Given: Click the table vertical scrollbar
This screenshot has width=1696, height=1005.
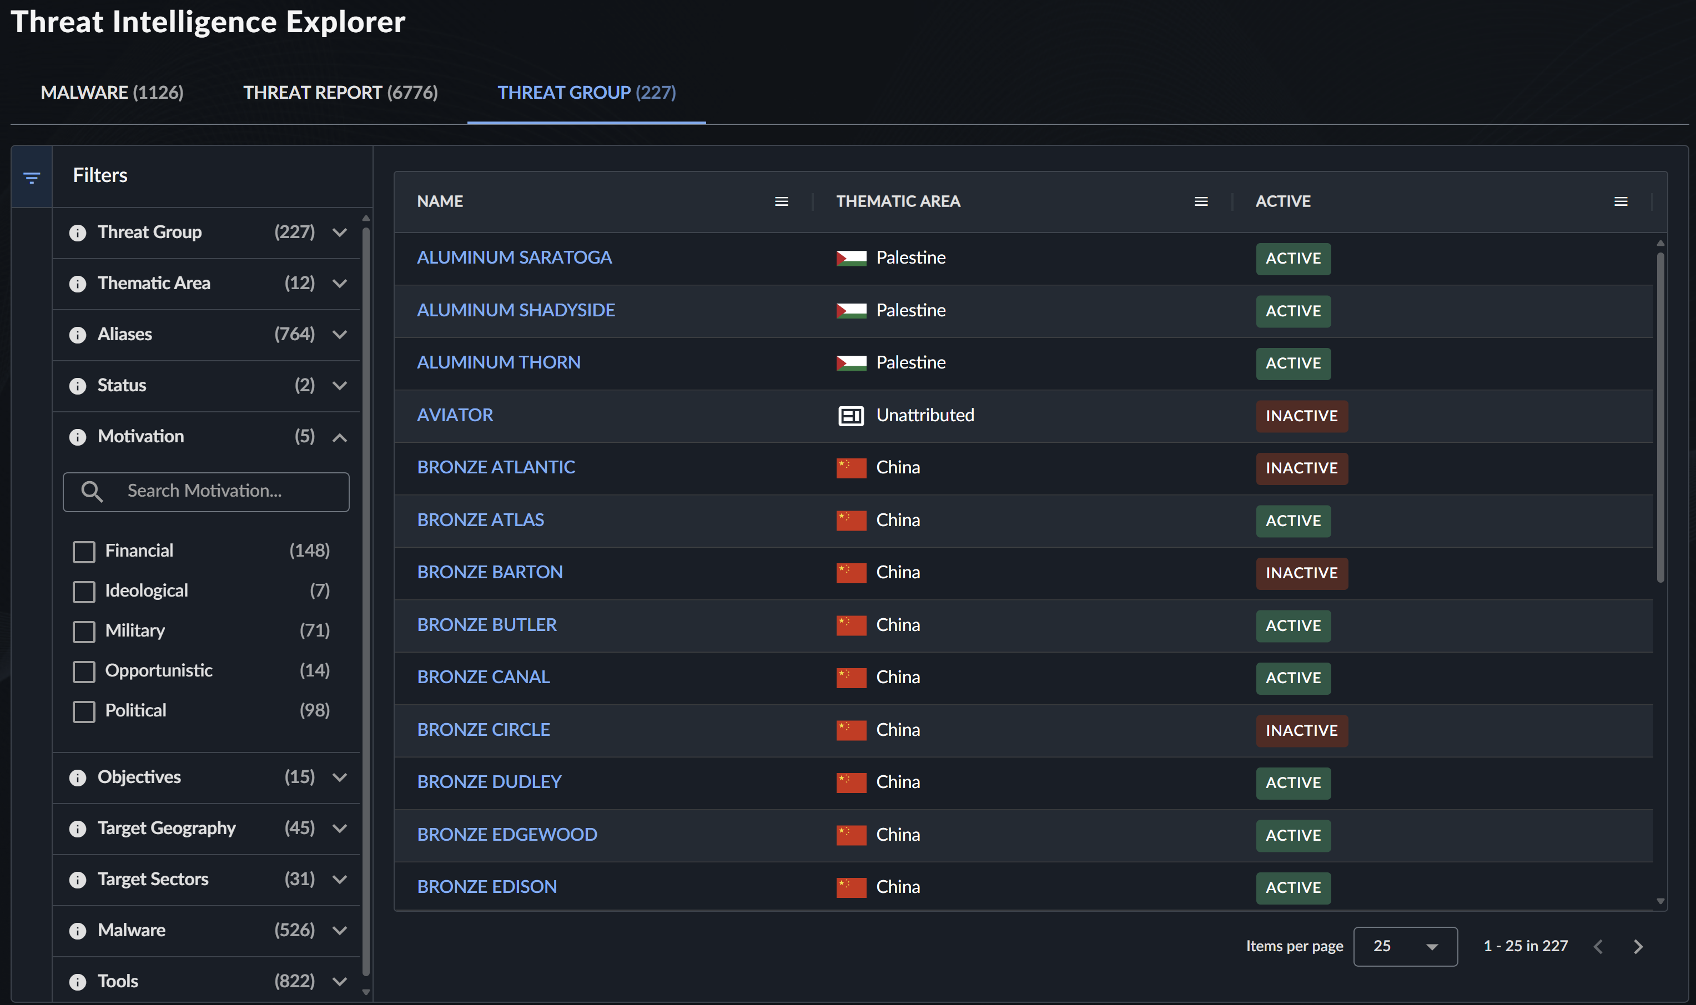Looking at the screenshot, I should click(x=1660, y=417).
